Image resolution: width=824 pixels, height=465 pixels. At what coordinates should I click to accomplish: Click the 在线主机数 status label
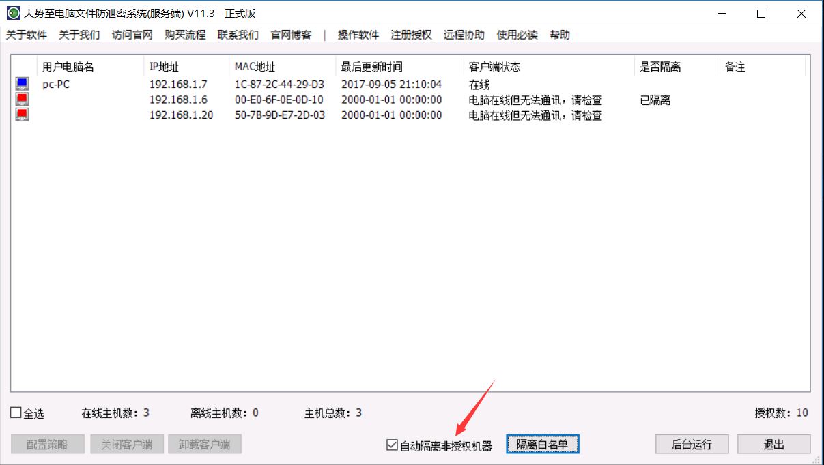[x=115, y=412]
